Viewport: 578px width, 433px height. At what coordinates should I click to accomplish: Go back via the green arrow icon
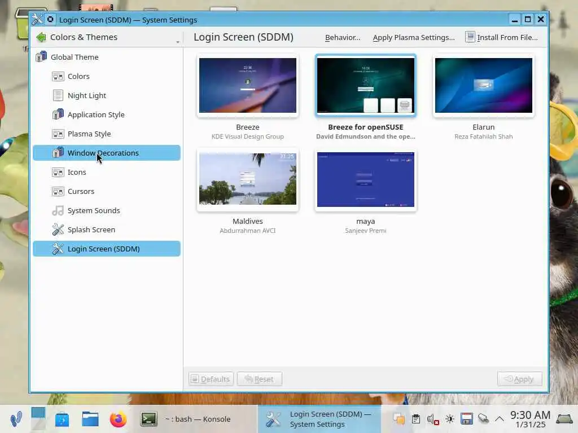[41, 37]
